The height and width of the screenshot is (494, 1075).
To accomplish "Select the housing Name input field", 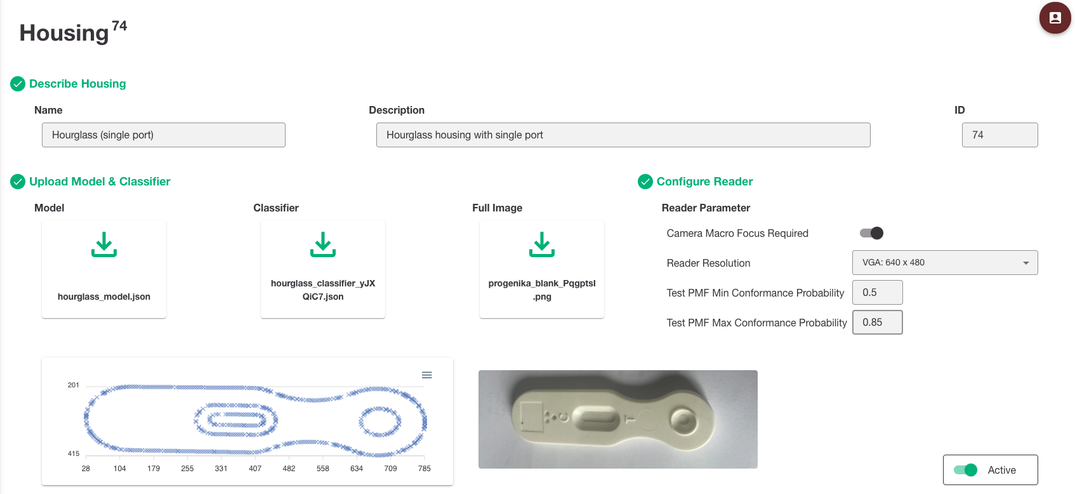I will pyautogui.click(x=164, y=135).
